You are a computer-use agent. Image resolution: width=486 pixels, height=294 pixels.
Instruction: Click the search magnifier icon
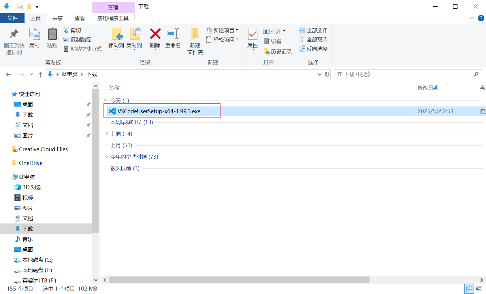pyautogui.click(x=476, y=74)
